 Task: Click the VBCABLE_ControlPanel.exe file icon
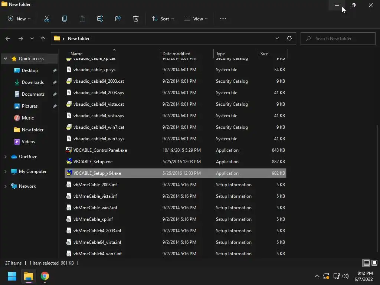(69, 150)
